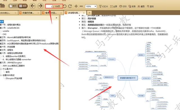Viewport: 180px width, 110px height.
Task: Zoom out with the minus icon
Action: click(81, 6)
